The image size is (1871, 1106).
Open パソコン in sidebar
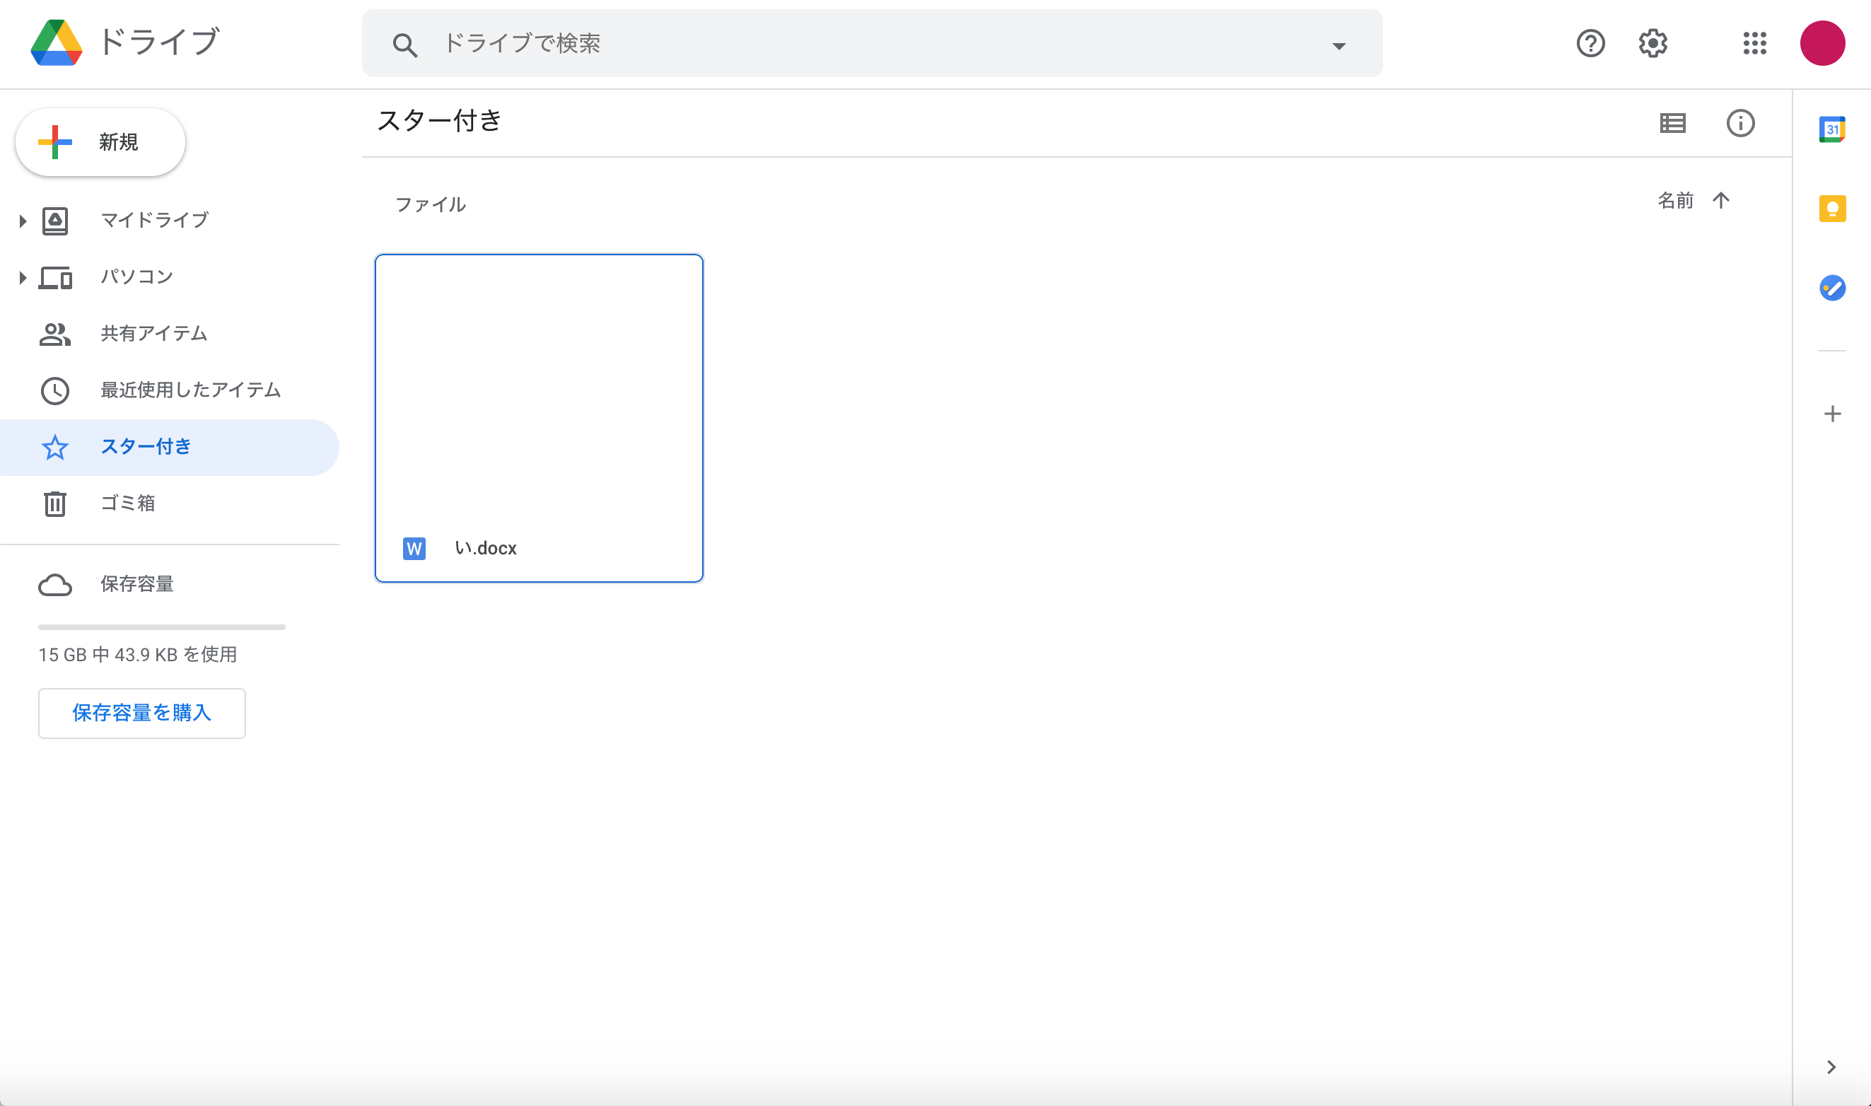[x=169, y=277]
